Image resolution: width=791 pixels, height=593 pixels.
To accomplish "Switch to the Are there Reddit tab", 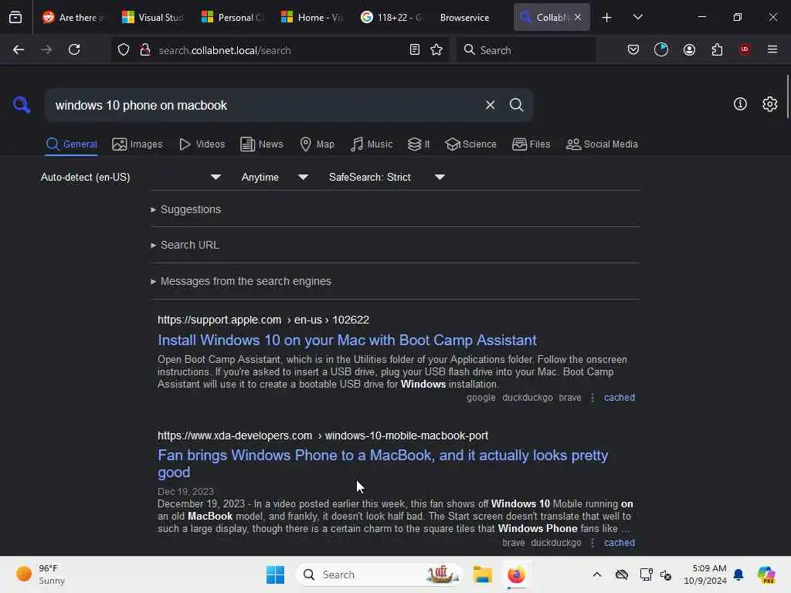I will 73,17.
